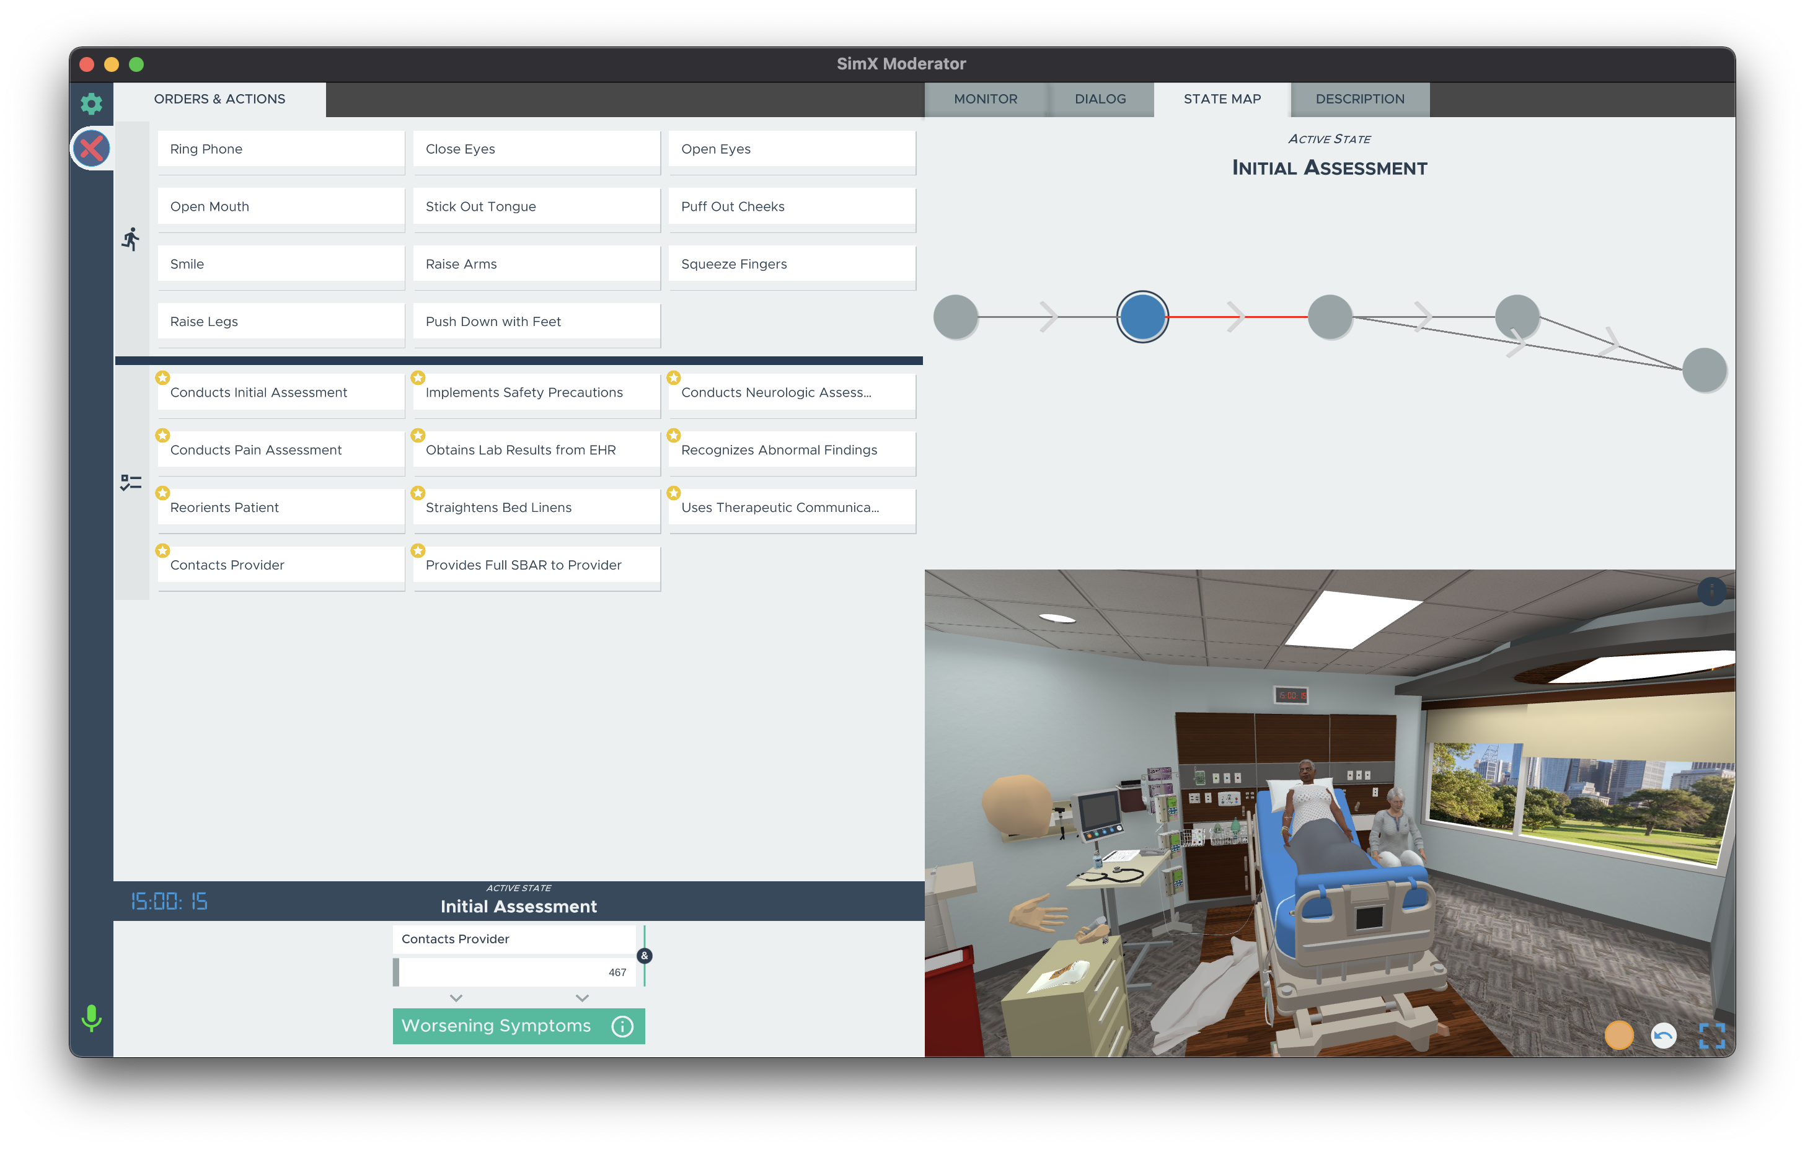Click the red X end-session icon

click(92, 148)
